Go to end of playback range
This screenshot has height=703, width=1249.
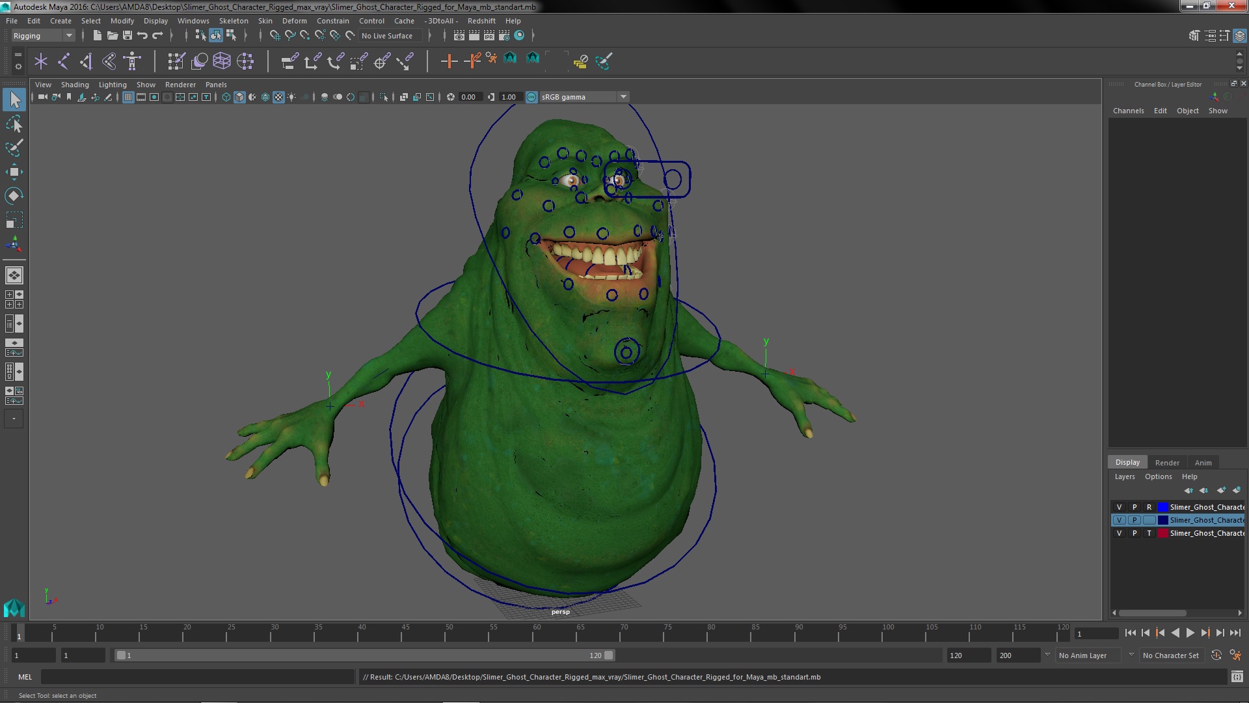point(1235,633)
